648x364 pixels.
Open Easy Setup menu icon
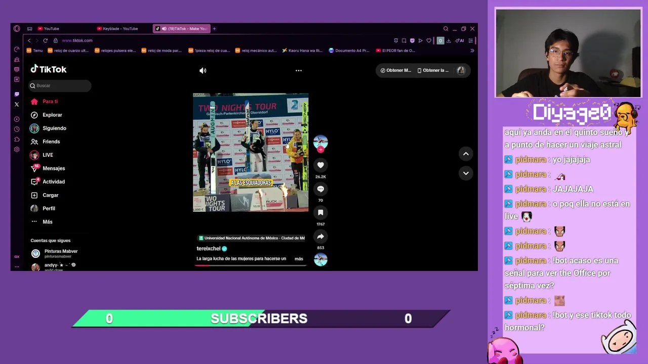470,40
